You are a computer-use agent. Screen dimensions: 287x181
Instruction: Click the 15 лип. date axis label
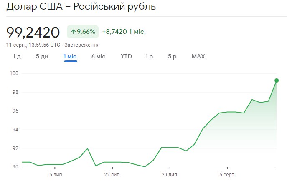click(x=55, y=173)
